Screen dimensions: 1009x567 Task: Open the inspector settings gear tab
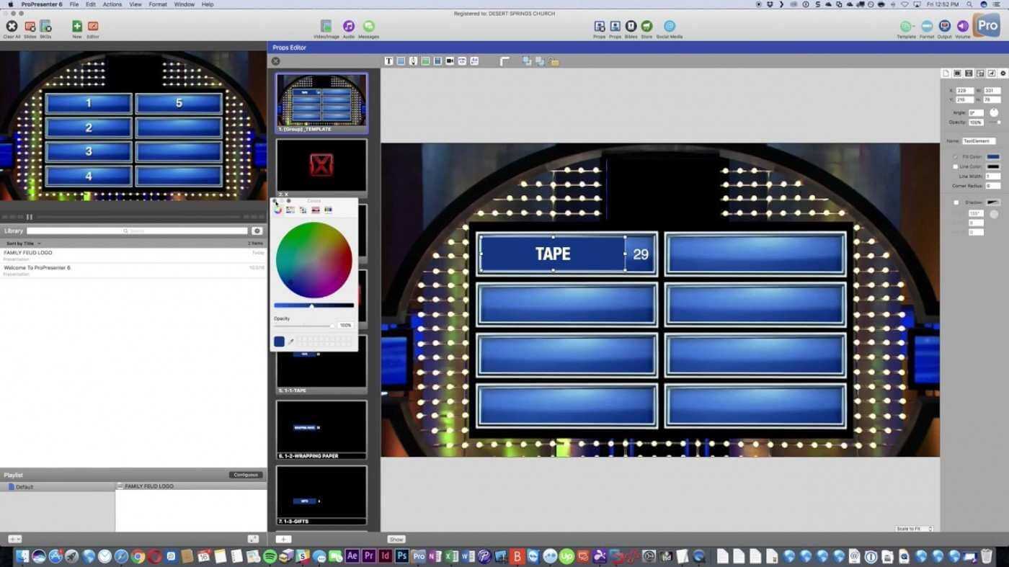(x=1003, y=73)
